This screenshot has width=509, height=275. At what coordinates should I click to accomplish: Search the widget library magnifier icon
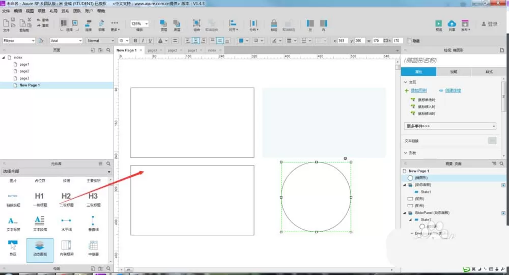(108, 163)
